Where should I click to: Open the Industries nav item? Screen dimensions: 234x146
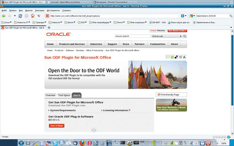click(96, 44)
